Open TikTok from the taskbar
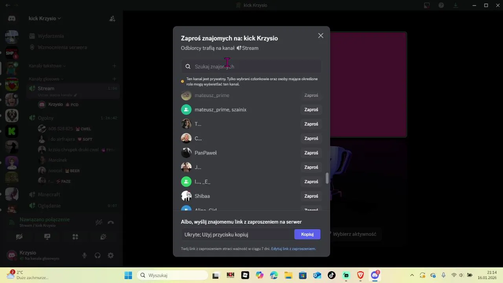Screen dimensions: 503x283 click(332, 275)
